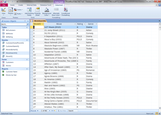The image size is (161, 115).
Task: Switch to the Create tab
Action: [x=21, y=5]
